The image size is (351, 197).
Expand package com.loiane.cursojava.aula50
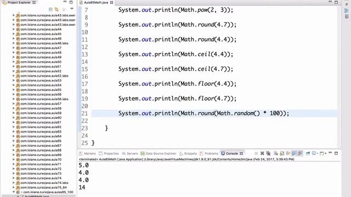click(x=13, y=62)
